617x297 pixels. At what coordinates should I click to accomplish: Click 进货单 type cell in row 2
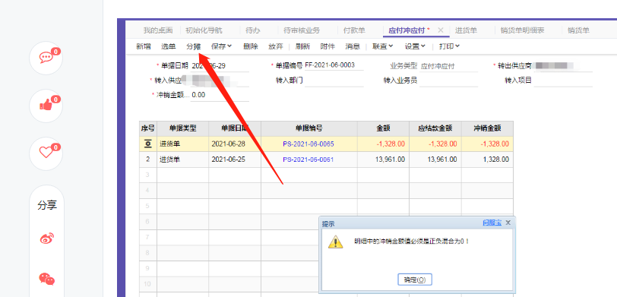tap(182, 160)
